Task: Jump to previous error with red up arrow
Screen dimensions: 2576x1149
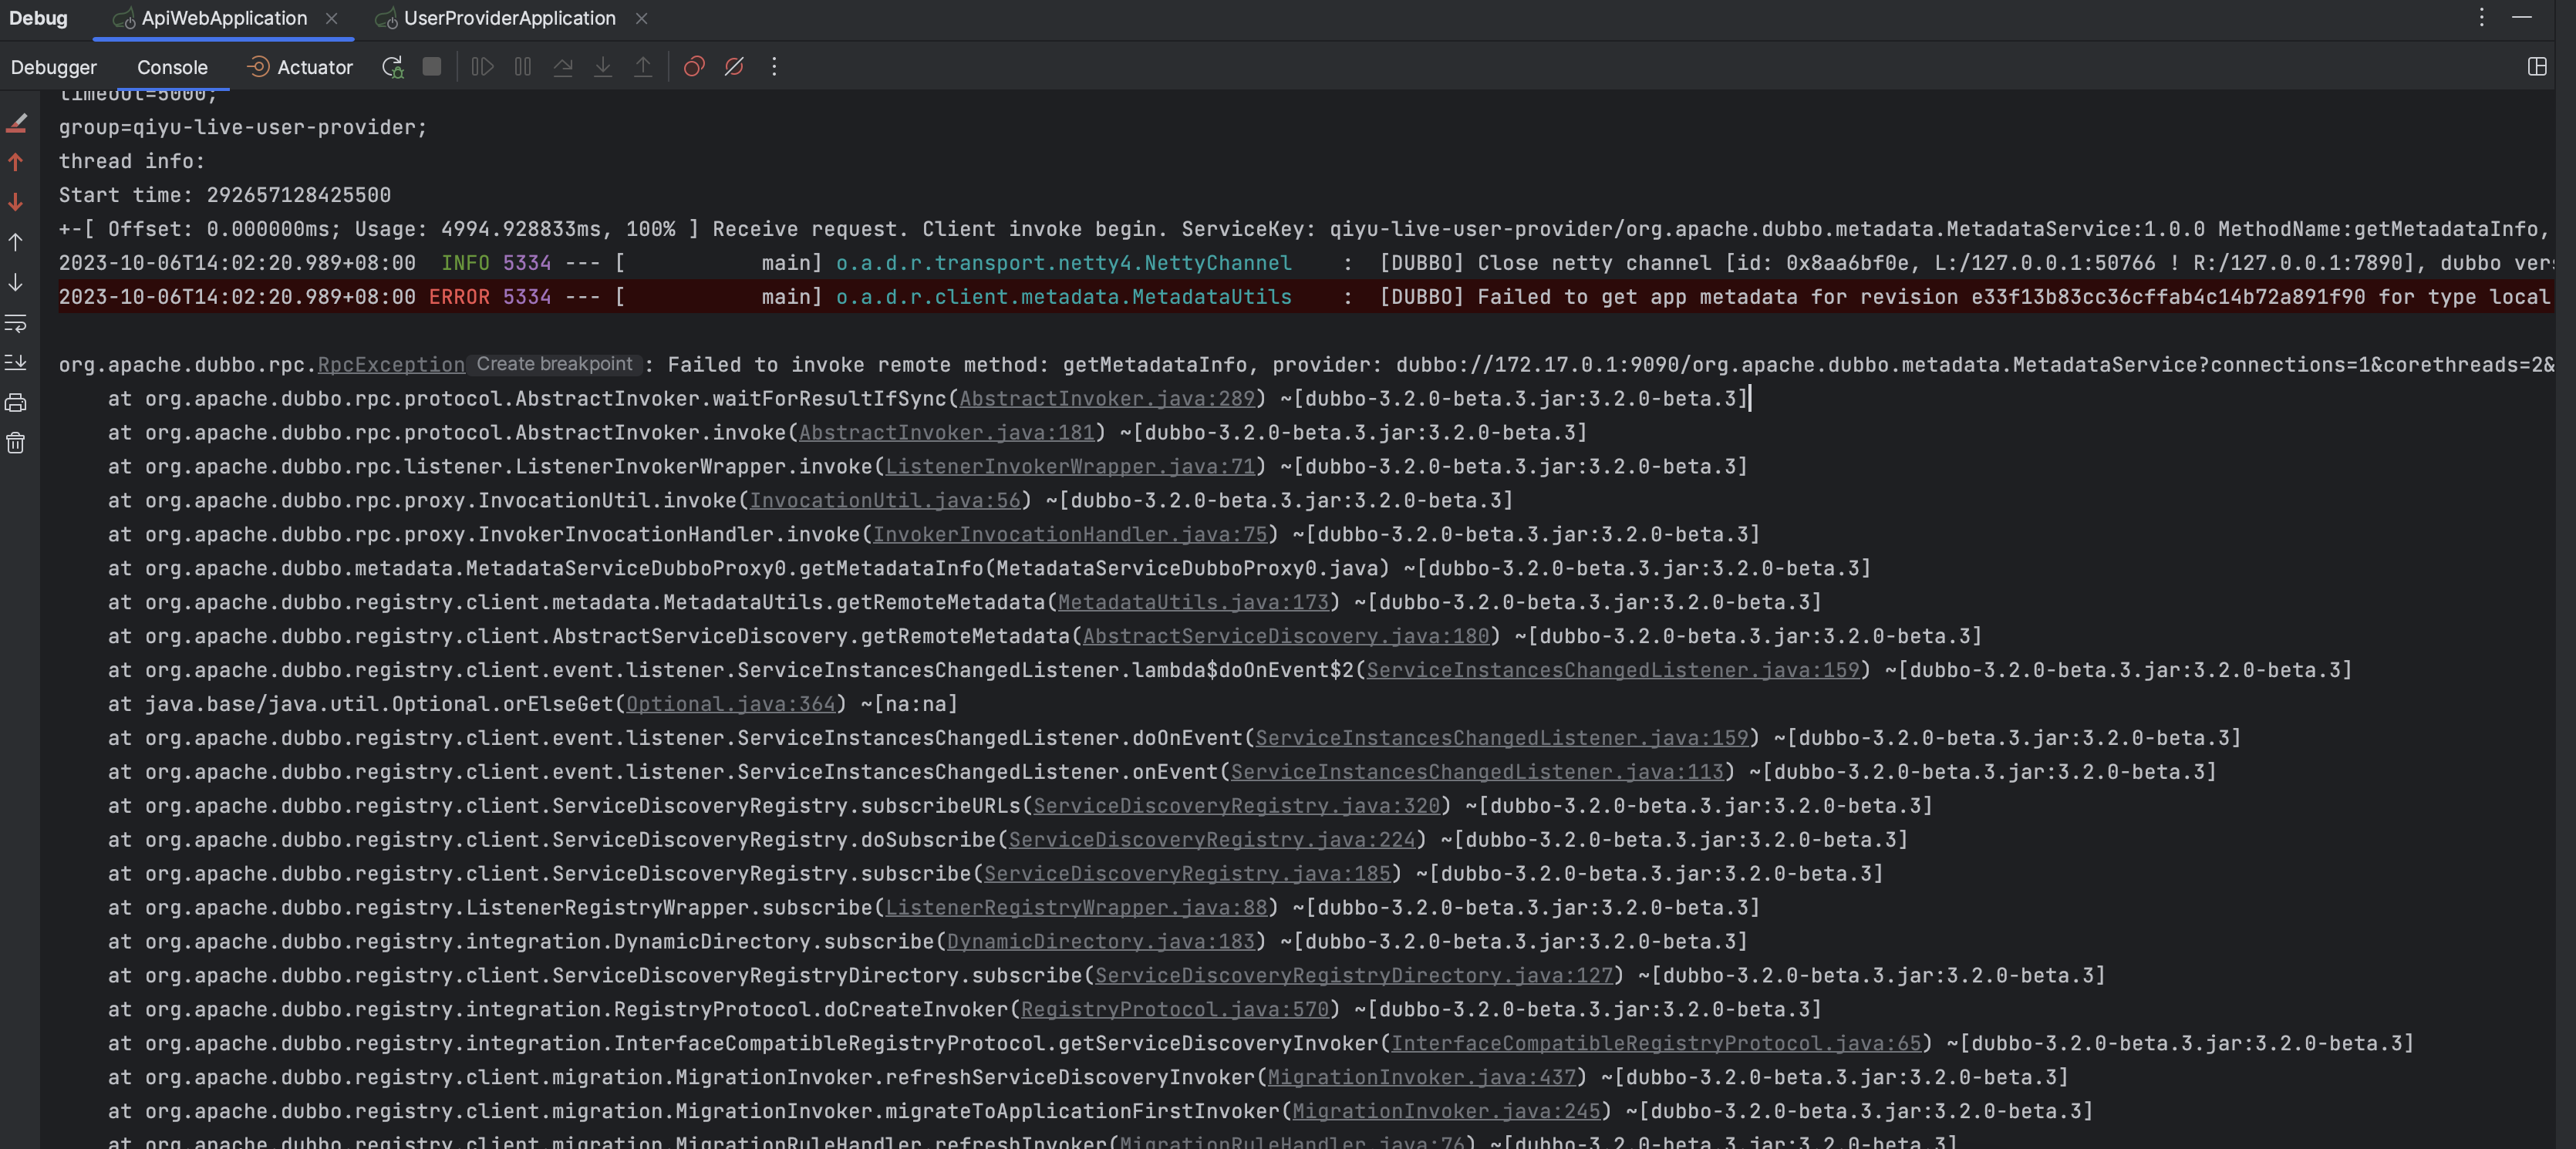Action: (16, 162)
